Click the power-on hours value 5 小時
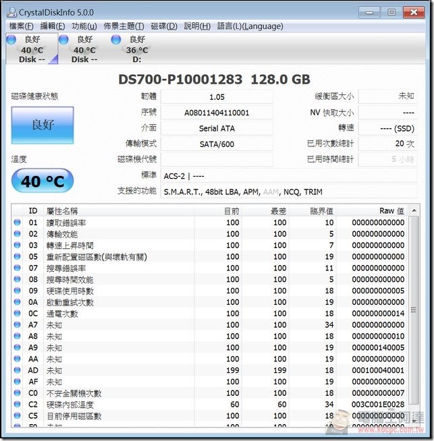Image resolution: width=434 pixels, height=441 pixels. coord(388,159)
